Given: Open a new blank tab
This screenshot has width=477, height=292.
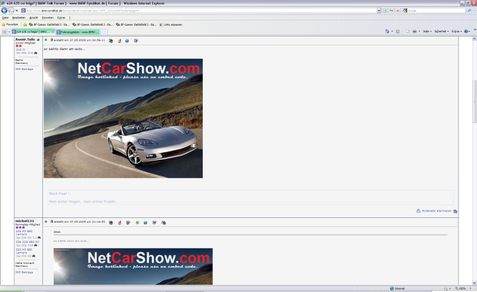Looking at the screenshot, I should (x=104, y=32).
